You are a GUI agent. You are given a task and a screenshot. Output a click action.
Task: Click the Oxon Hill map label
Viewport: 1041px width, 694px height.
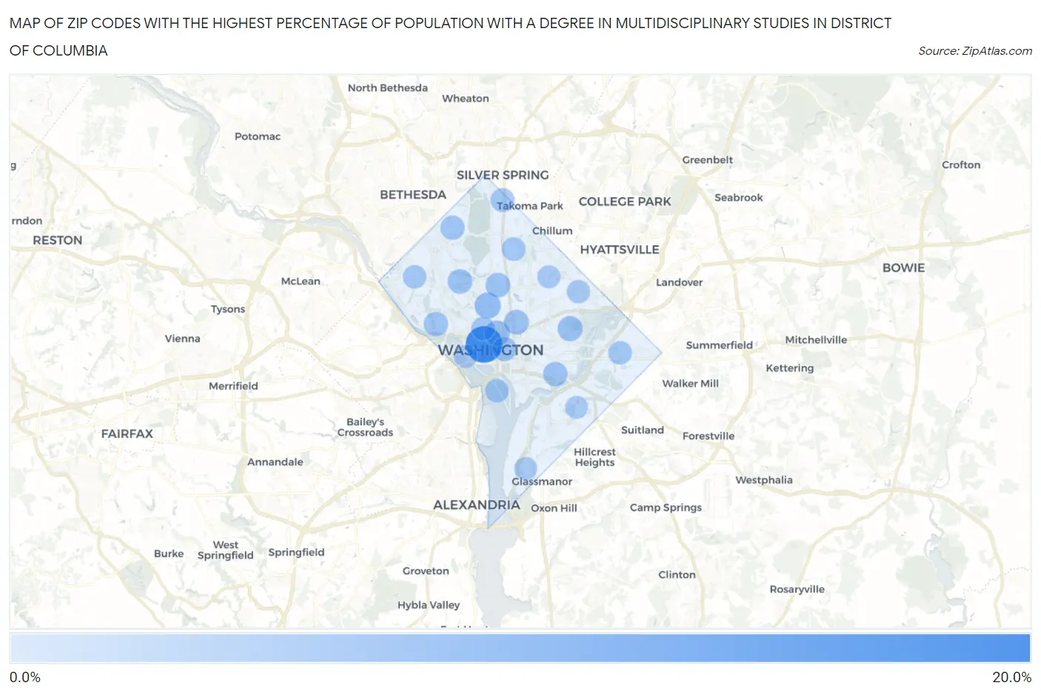click(x=554, y=508)
